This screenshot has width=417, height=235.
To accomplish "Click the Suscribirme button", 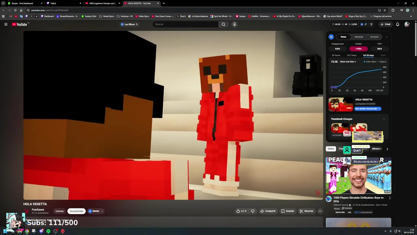I will pos(76,211).
